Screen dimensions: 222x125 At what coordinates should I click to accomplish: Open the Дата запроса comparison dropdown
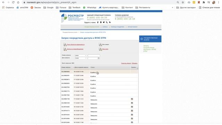pos(81,58)
